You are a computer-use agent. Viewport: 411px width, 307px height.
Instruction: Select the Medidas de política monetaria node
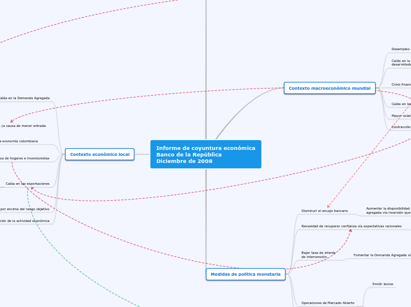(x=246, y=274)
